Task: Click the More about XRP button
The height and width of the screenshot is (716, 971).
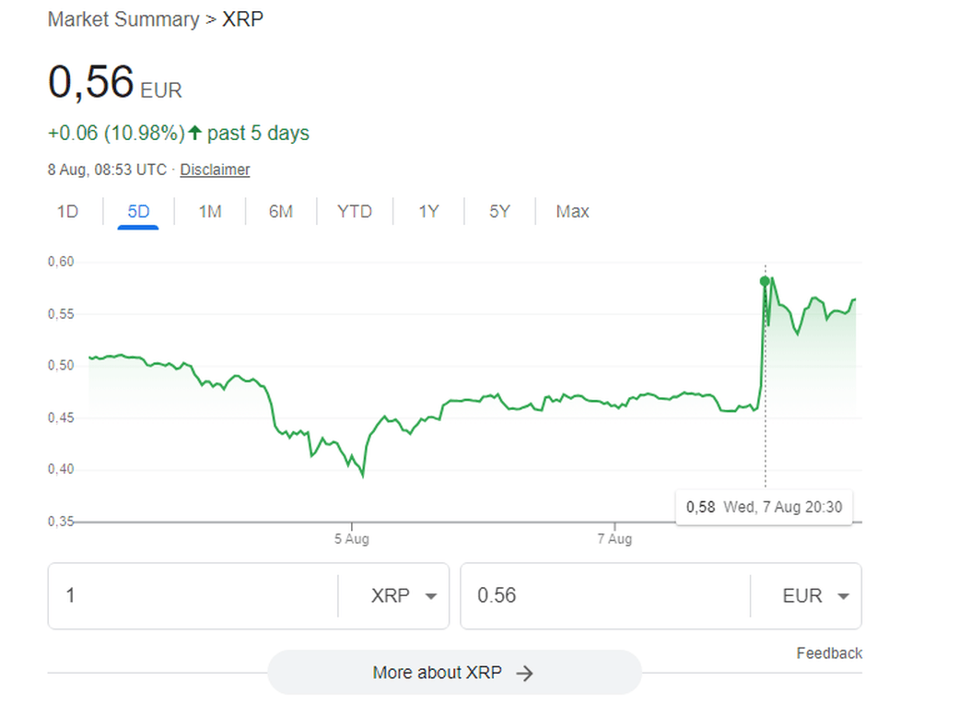Action: pyautogui.click(x=454, y=673)
